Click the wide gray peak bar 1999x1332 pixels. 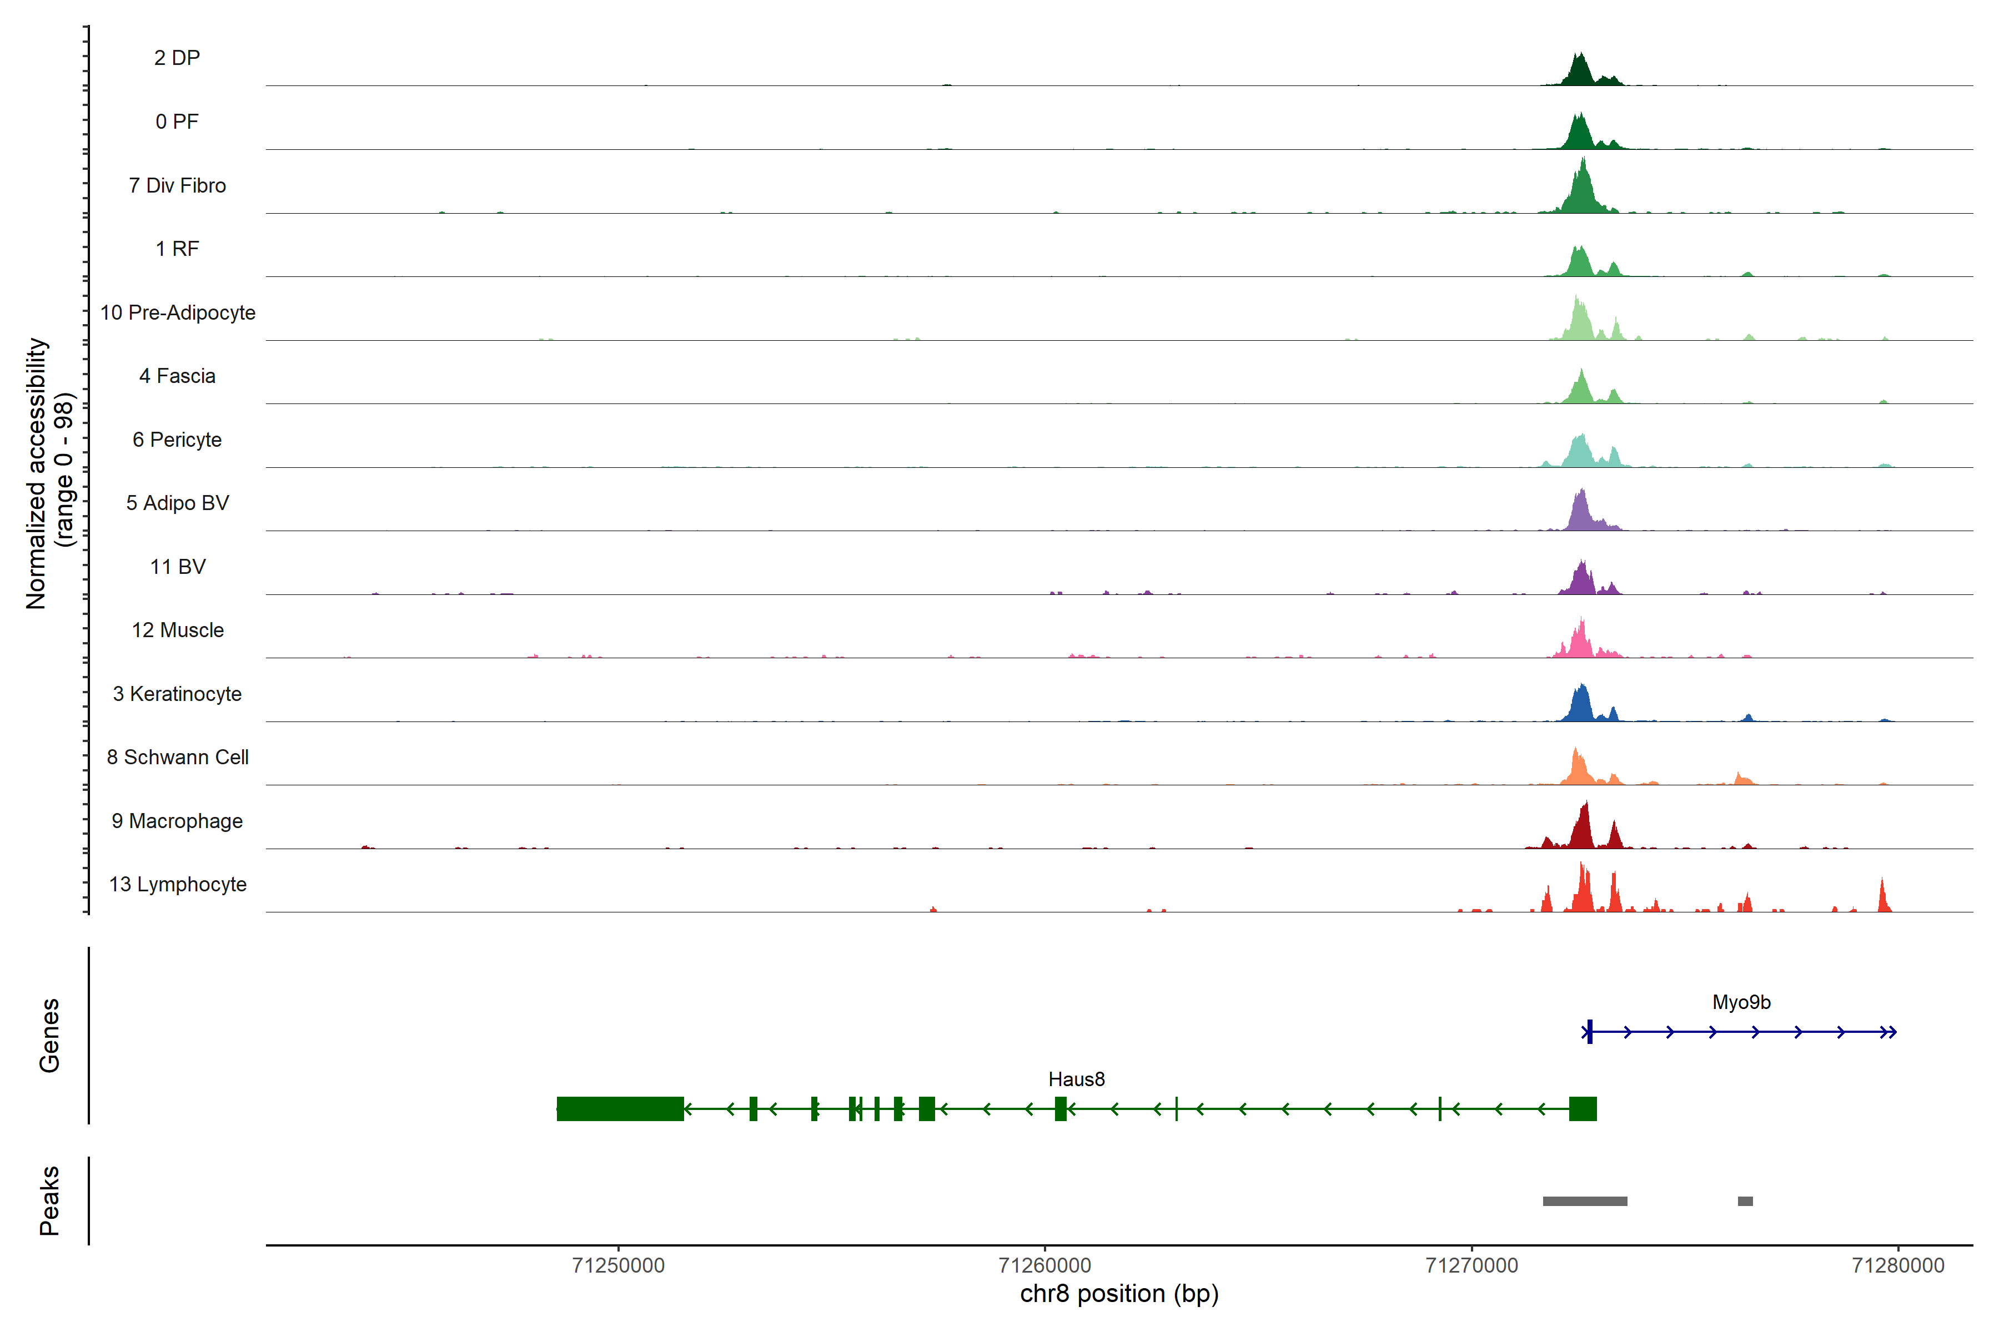pos(1584,1201)
